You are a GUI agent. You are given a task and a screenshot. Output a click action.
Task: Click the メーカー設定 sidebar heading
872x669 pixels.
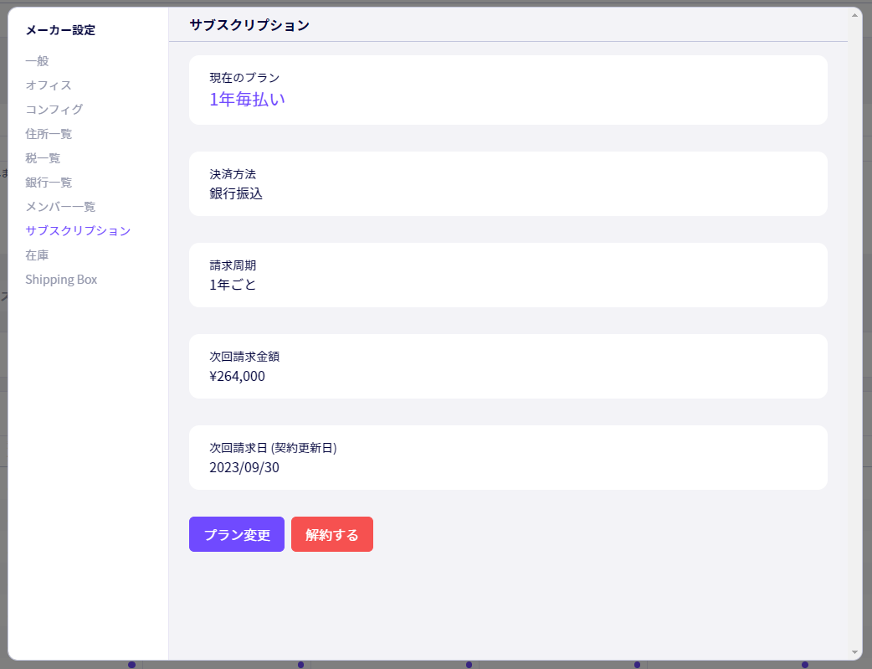pos(60,30)
